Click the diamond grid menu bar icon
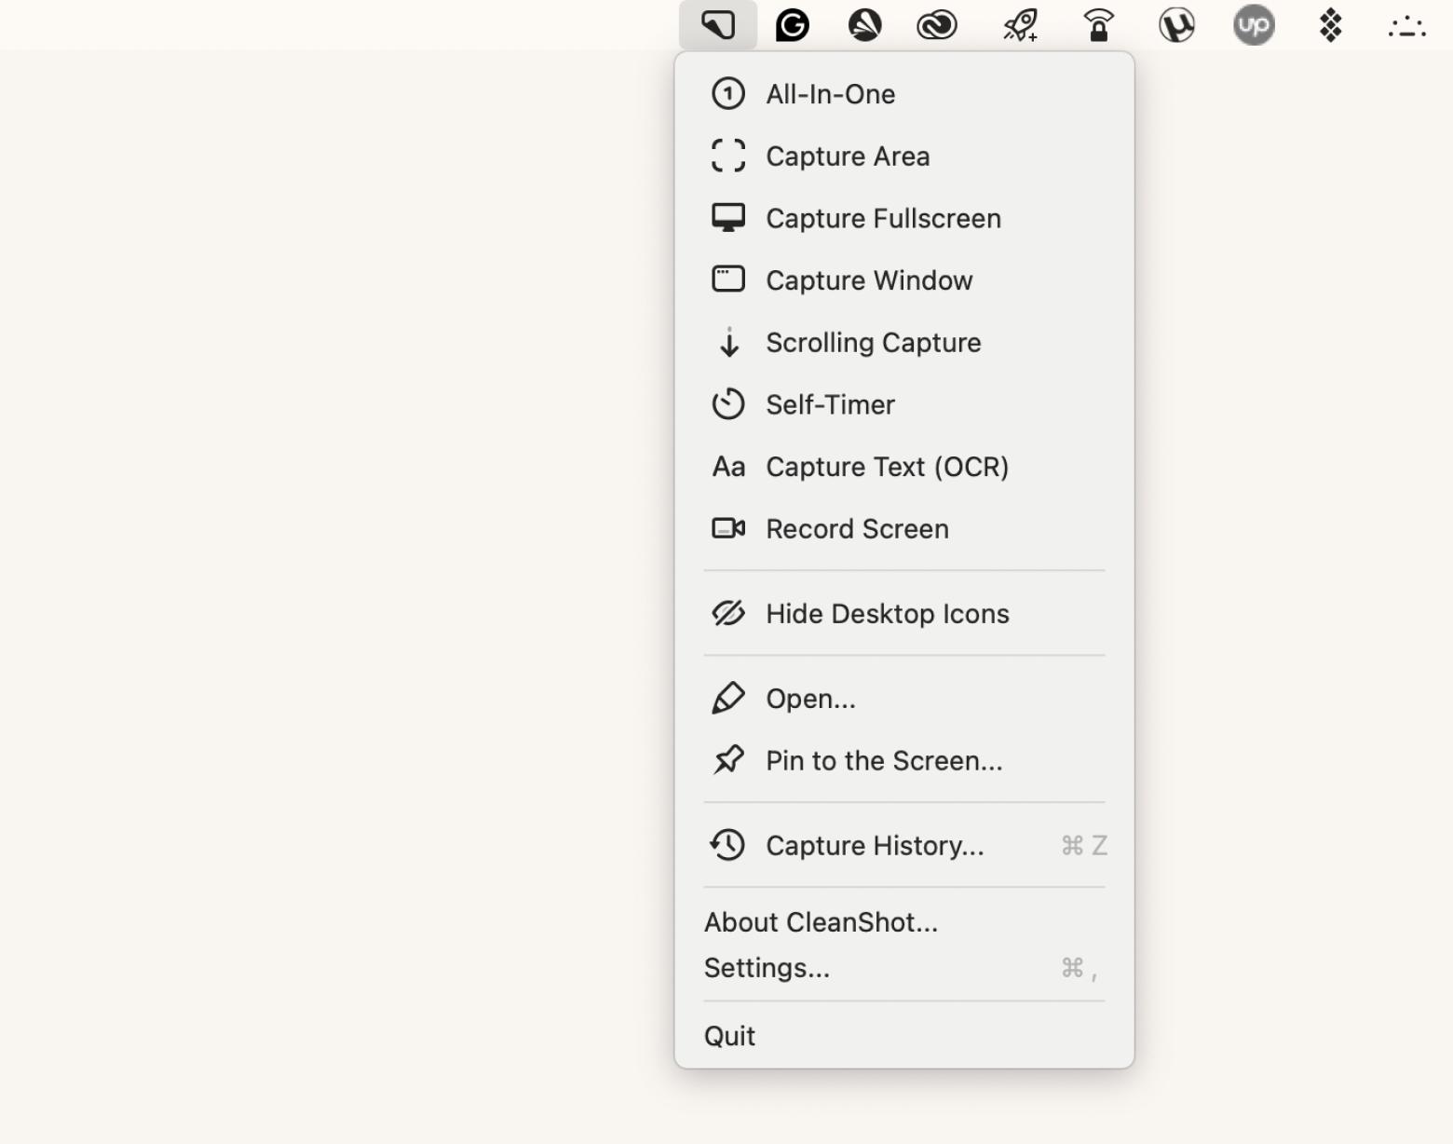 coord(1331,25)
